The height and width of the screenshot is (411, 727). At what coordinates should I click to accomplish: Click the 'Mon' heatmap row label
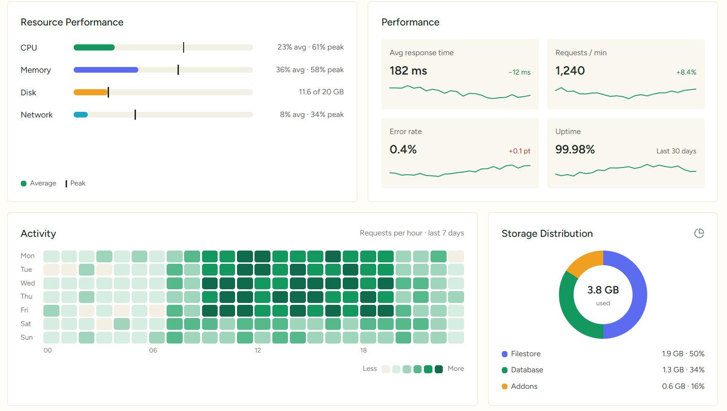point(27,256)
